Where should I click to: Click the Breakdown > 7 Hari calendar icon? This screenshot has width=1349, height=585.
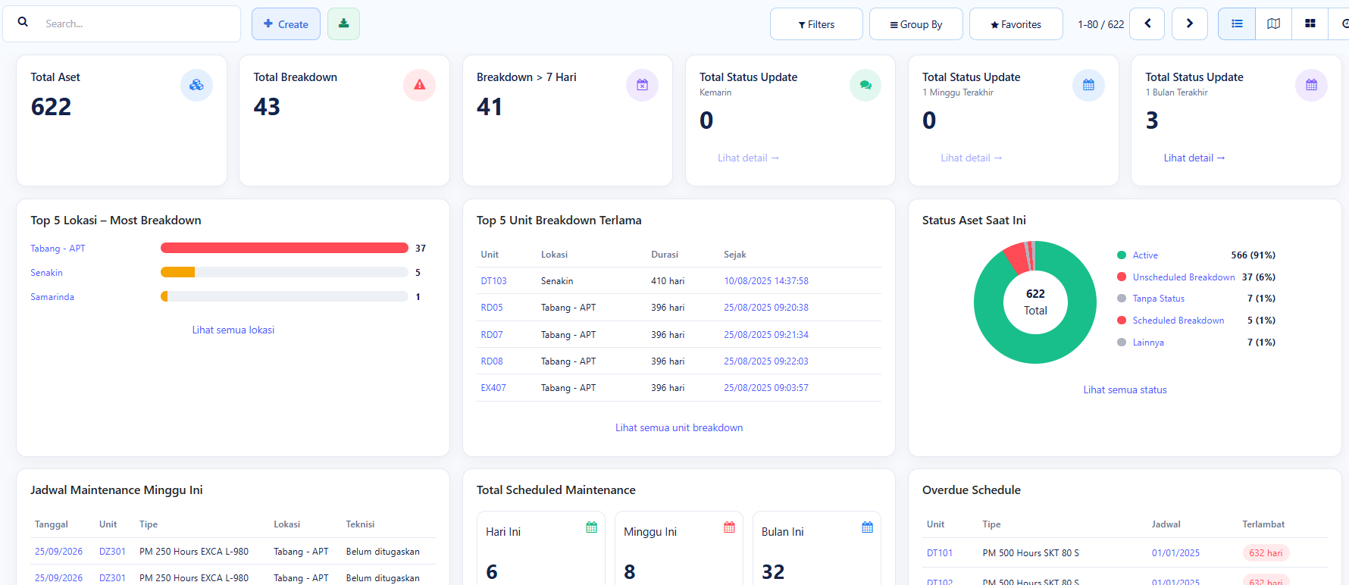642,85
